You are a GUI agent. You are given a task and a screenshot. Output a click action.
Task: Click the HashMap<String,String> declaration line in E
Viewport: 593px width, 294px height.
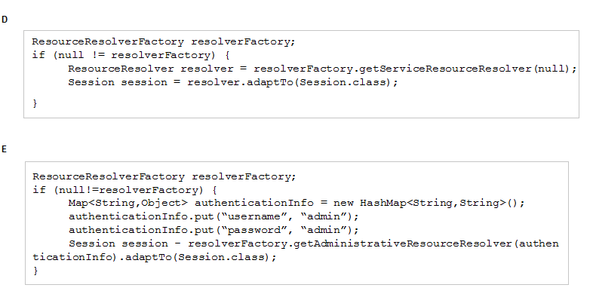tap(296, 204)
